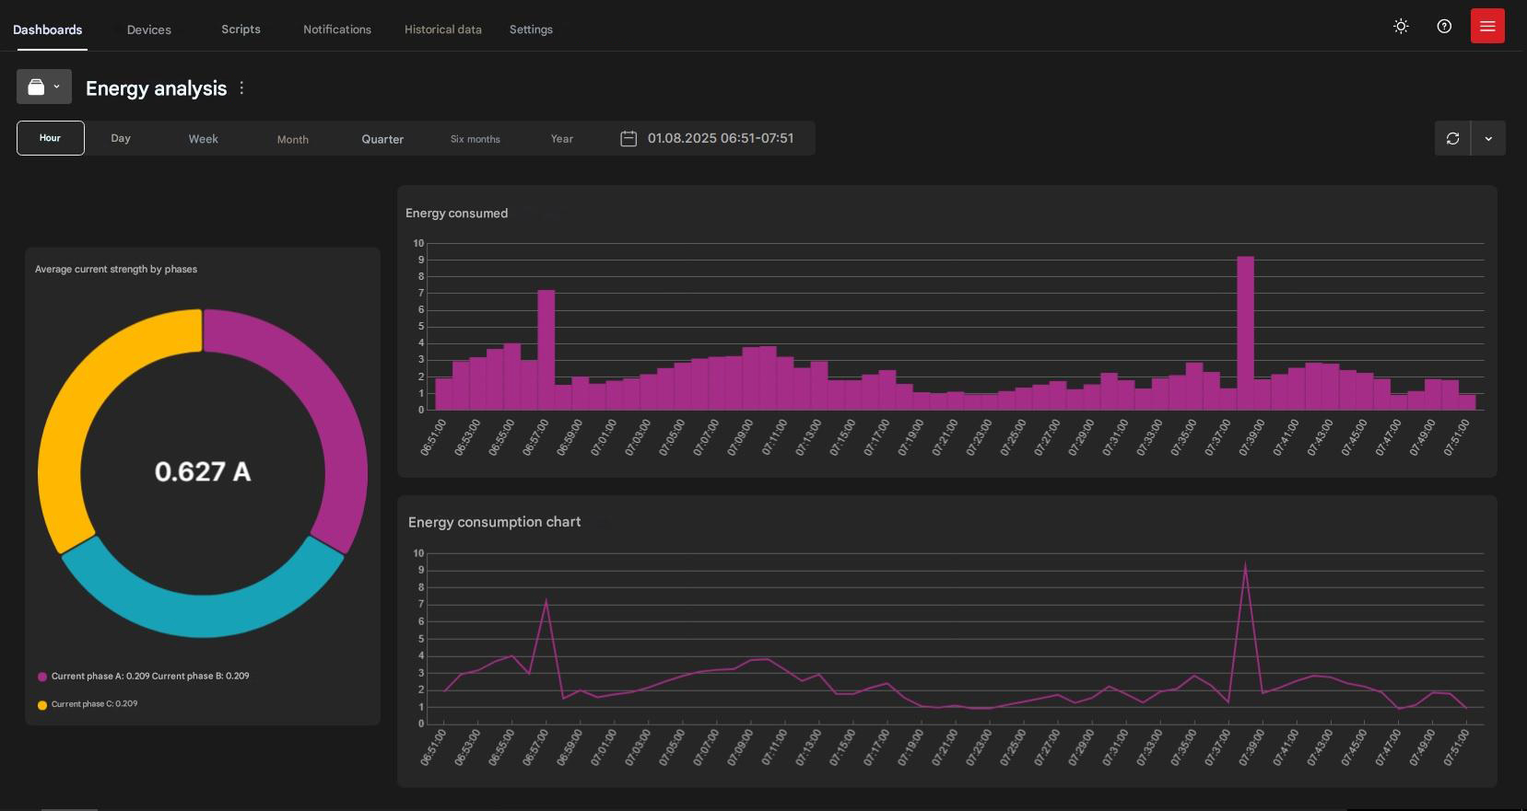Edit the date range 01.08.2025 06:51-07:51
This screenshot has width=1527, height=811.
[720, 138]
